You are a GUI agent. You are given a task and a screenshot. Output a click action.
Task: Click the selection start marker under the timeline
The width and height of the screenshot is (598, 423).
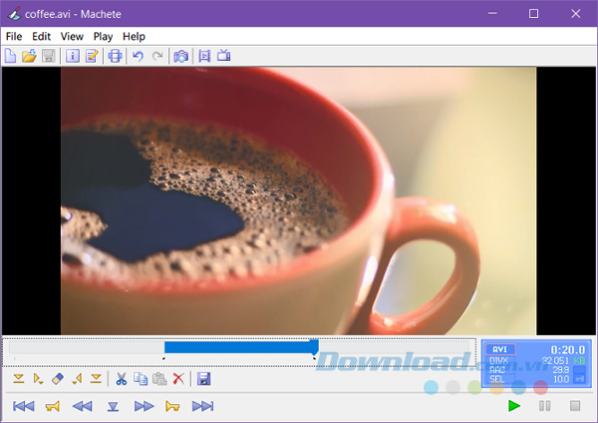pos(164,358)
